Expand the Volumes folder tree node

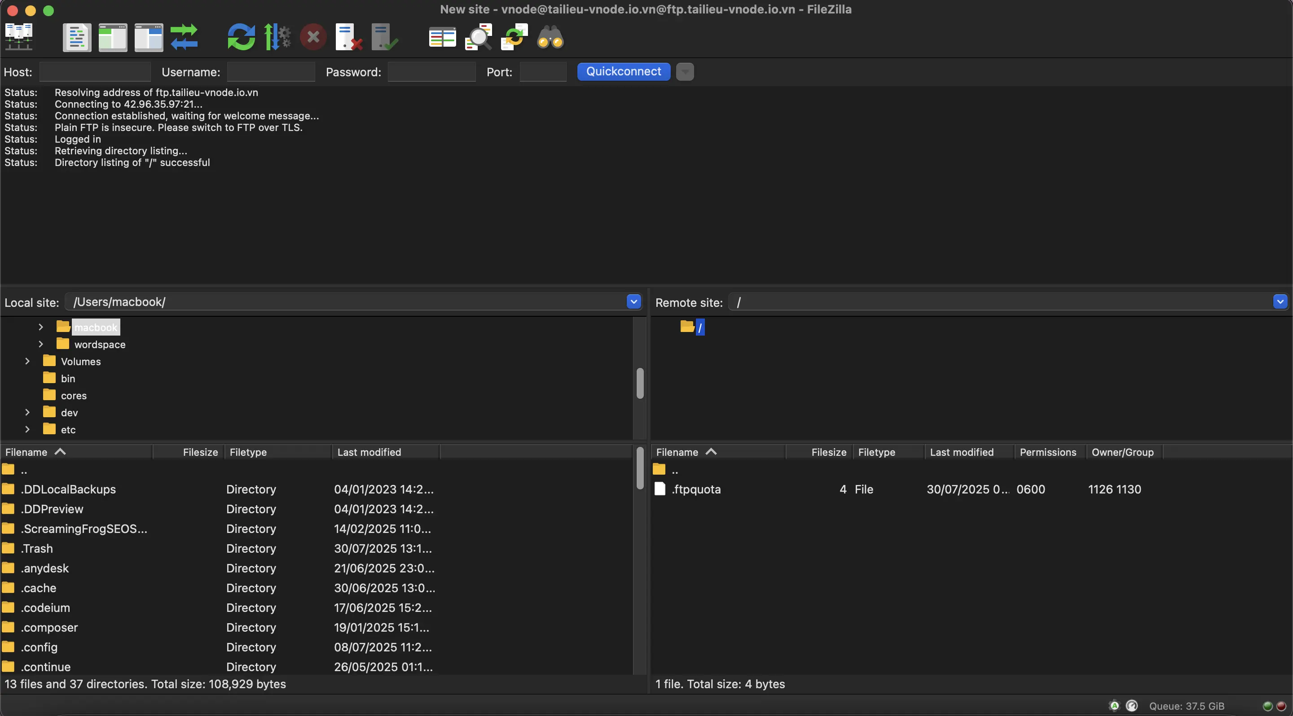click(x=27, y=361)
